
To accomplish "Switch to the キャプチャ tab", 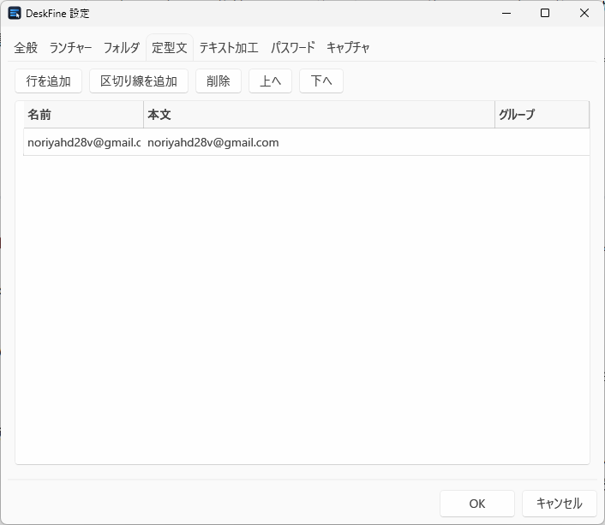I will 348,48.
